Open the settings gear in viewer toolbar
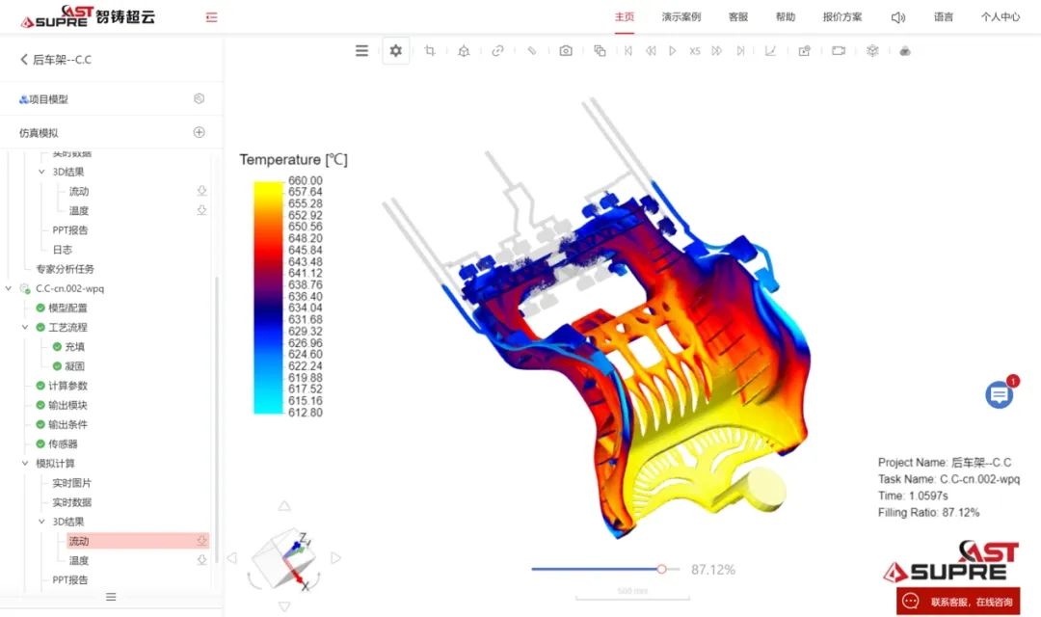The width and height of the screenshot is (1041, 617). click(395, 51)
